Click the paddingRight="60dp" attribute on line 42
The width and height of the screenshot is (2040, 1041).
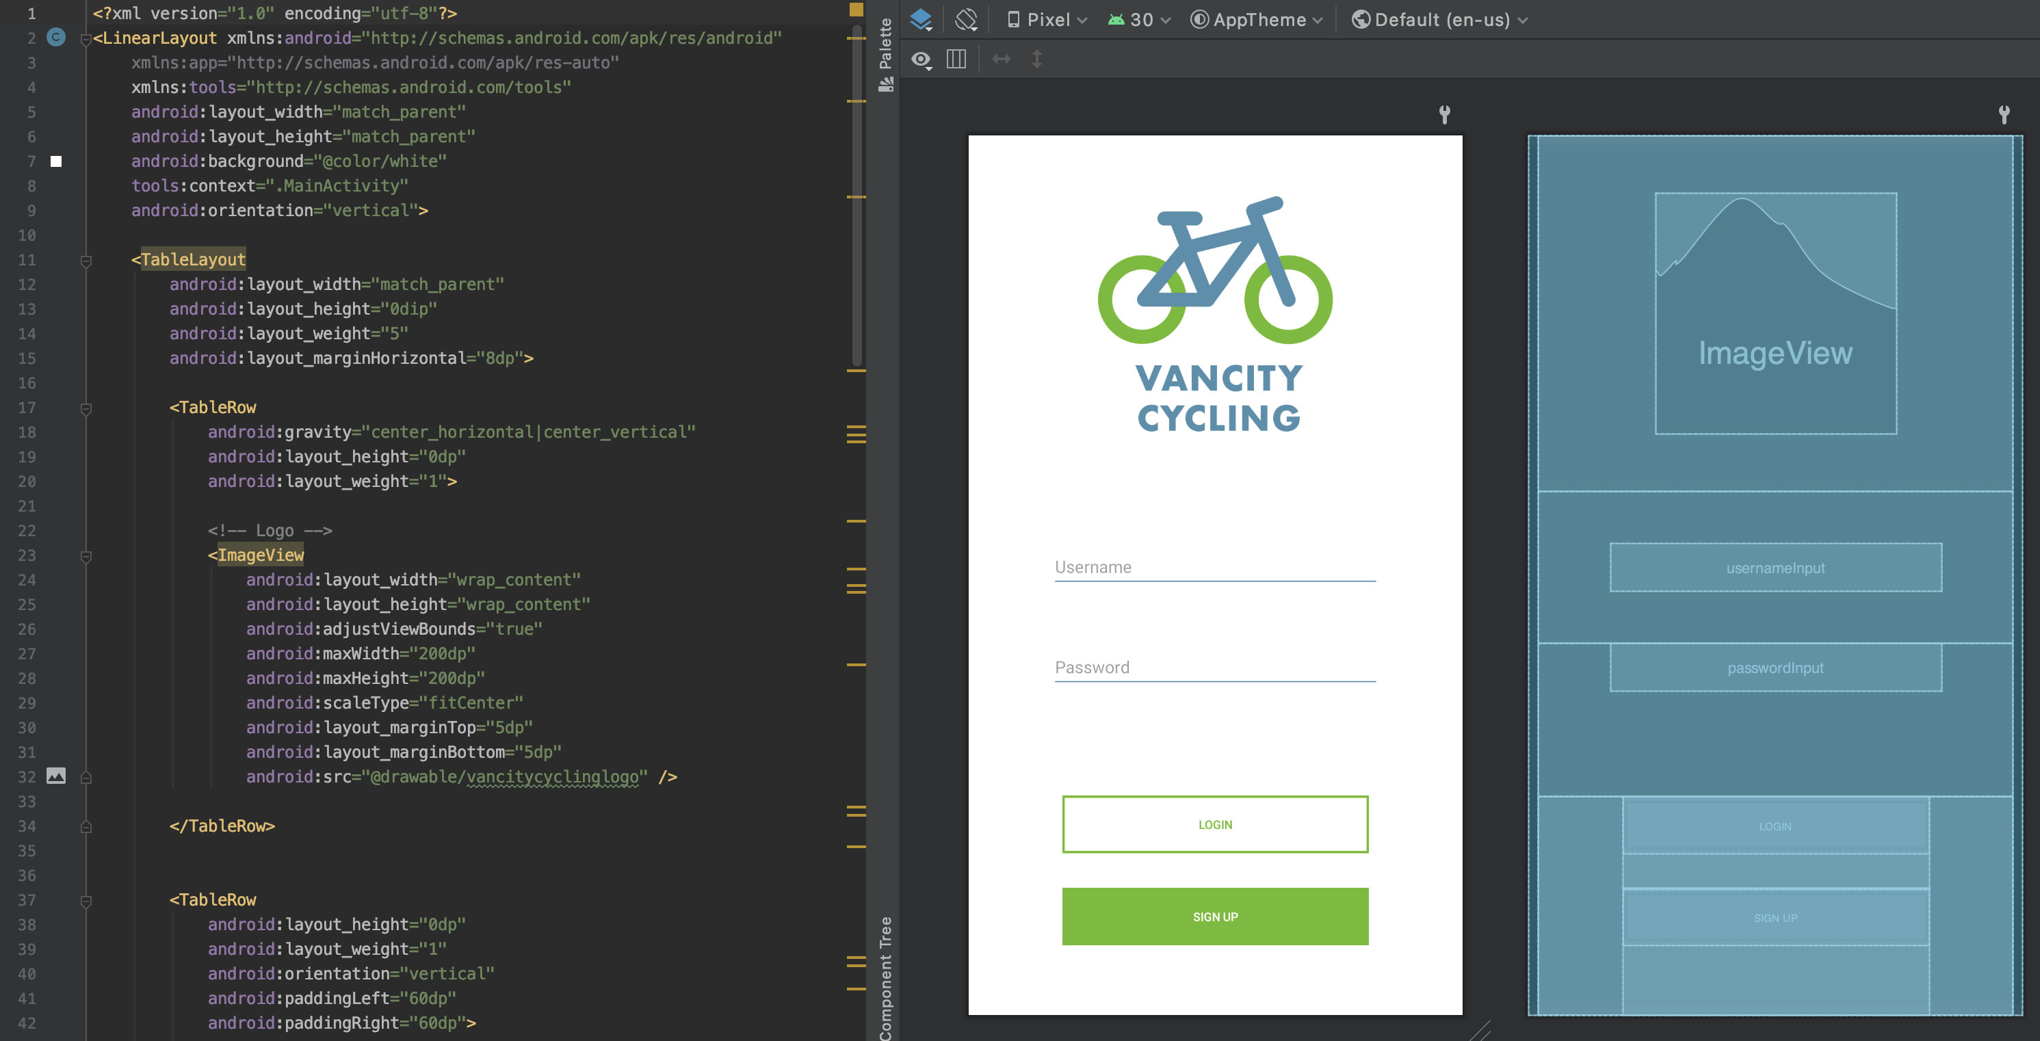[x=337, y=1023]
